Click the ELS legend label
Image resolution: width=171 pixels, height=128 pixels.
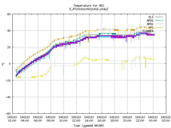point(151,17)
